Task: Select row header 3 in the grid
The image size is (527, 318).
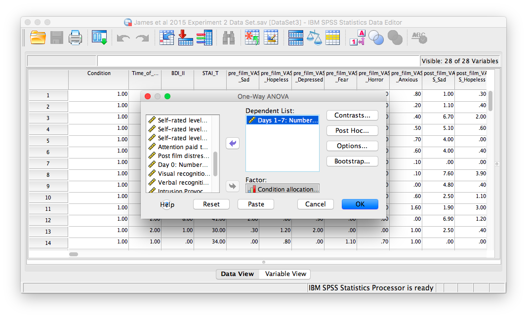Action: [48, 118]
